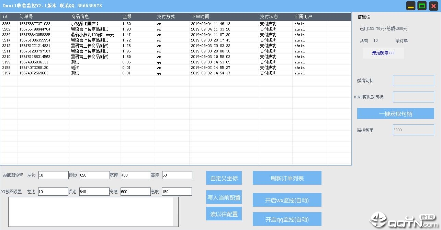This screenshot has height=230, width=441.
Task: Select order row with id 3239
Action: [x=176, y=35]
